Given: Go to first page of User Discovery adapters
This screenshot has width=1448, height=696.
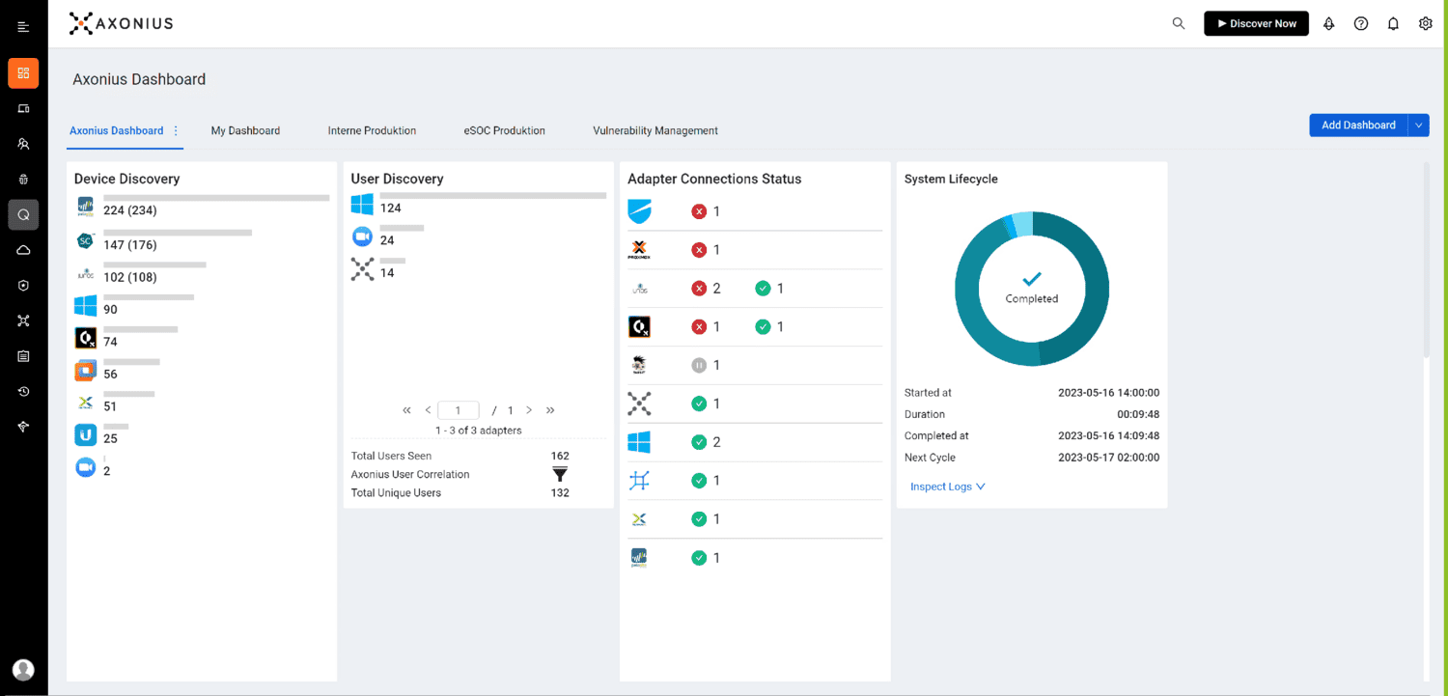Looking at the screenshot, I should point(407,410).
